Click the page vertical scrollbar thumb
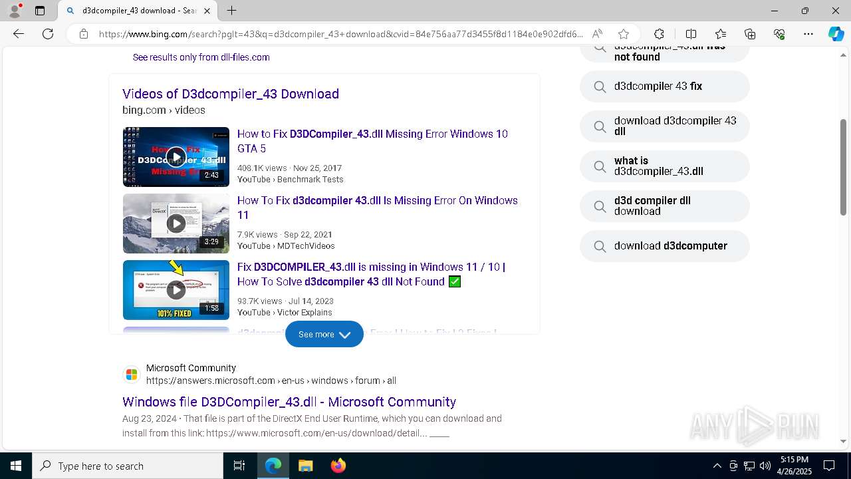Viewport: 851px width, 479px height. [x=843, y=168]
